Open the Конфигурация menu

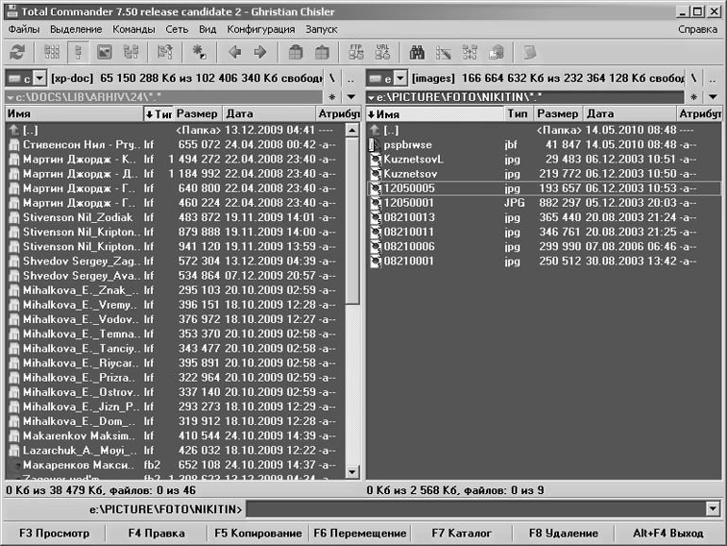point(261,29)
